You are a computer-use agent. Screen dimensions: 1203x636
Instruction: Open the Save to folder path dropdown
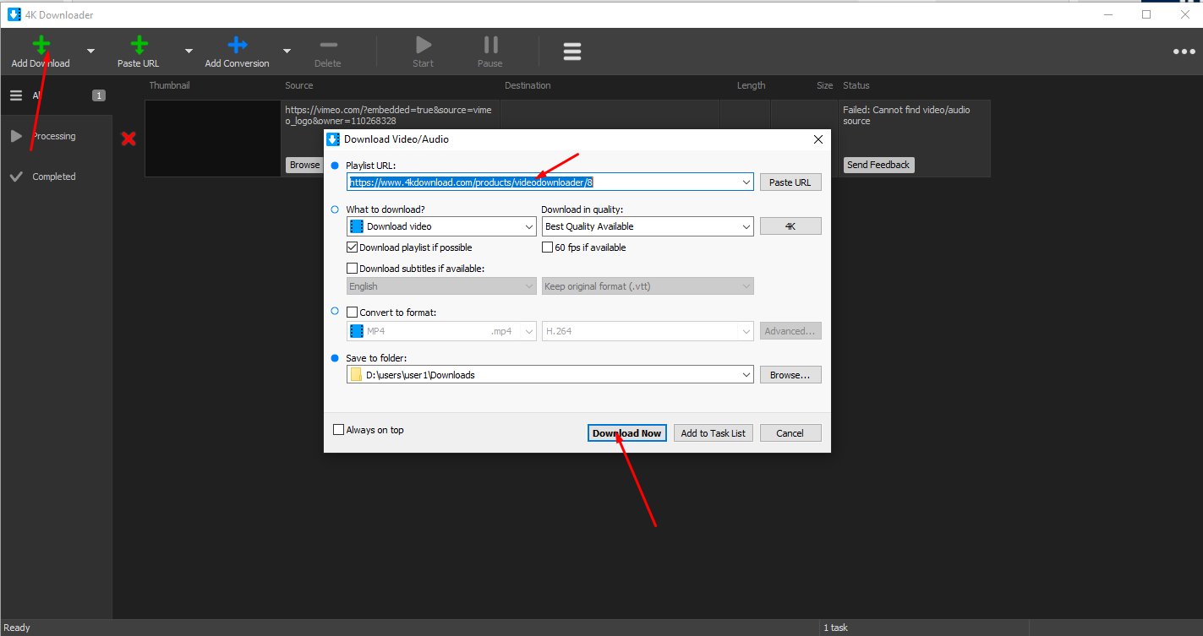pyautogui.click(x=746, y=375)
